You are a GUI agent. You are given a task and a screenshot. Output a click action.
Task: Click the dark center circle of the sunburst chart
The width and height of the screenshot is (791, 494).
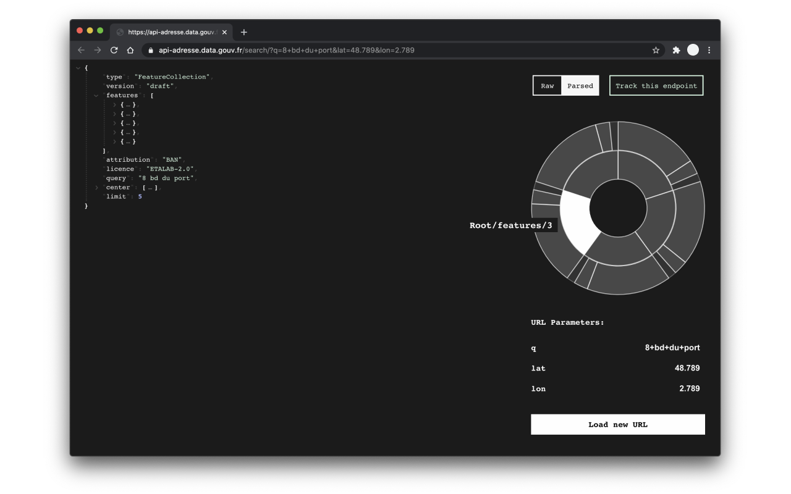[618, 208]
